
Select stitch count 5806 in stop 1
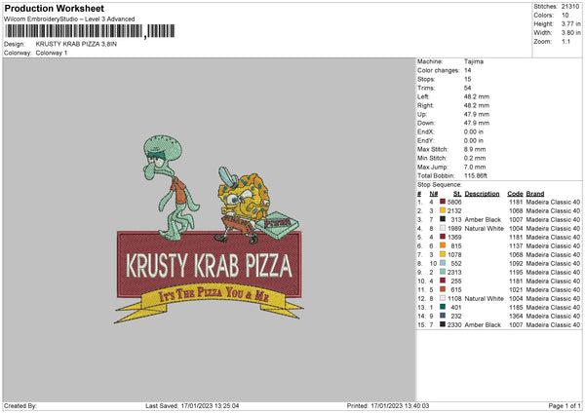pyautogui.click(x=454, y=202)
